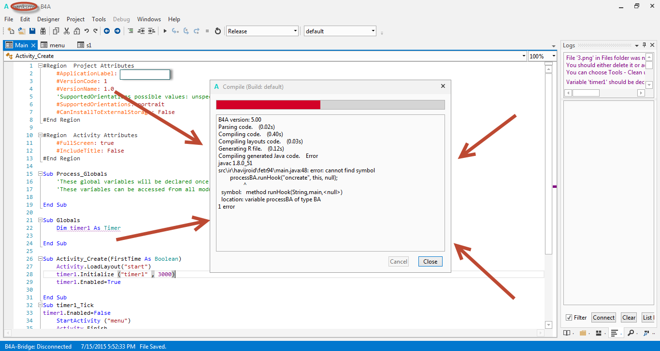Collapse the Project Attributes region
660x351 pixels.
coord(41,66)
